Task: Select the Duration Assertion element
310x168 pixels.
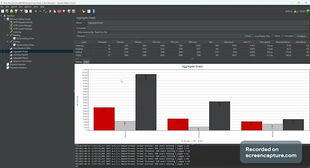Action: point(18,64)
